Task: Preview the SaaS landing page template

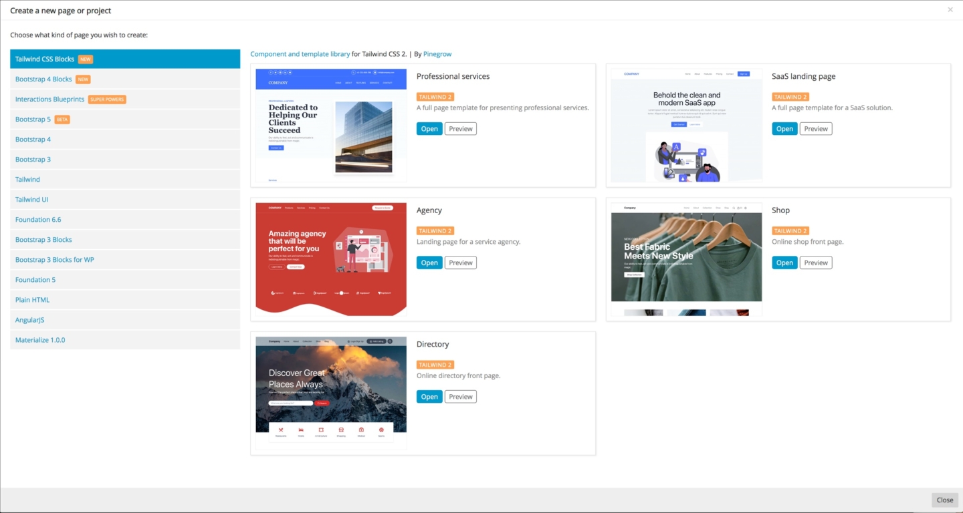Action: click(815, 128)
